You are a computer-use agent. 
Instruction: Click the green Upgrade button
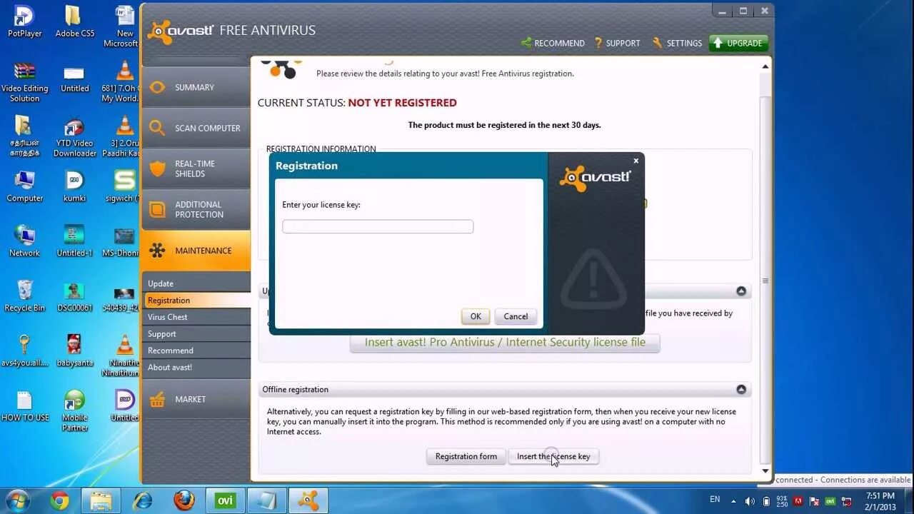pyautogui.click(x=738, y=43)
